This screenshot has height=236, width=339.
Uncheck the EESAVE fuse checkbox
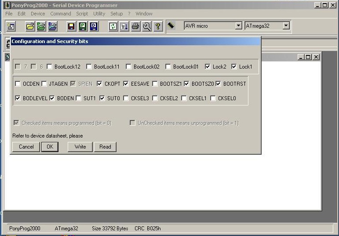point(126,84)
